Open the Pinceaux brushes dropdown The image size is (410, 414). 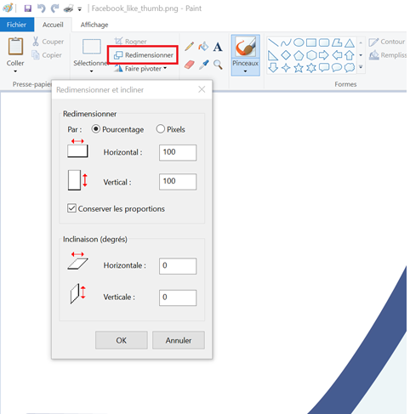(x=245, y=71)
